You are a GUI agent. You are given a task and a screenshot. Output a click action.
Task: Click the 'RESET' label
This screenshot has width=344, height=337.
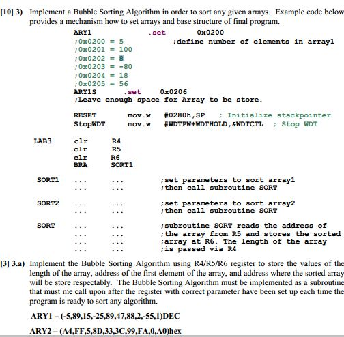coord(85,115)
